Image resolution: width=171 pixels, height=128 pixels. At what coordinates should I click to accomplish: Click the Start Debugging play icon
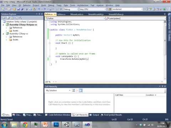[x=61, y=9]
